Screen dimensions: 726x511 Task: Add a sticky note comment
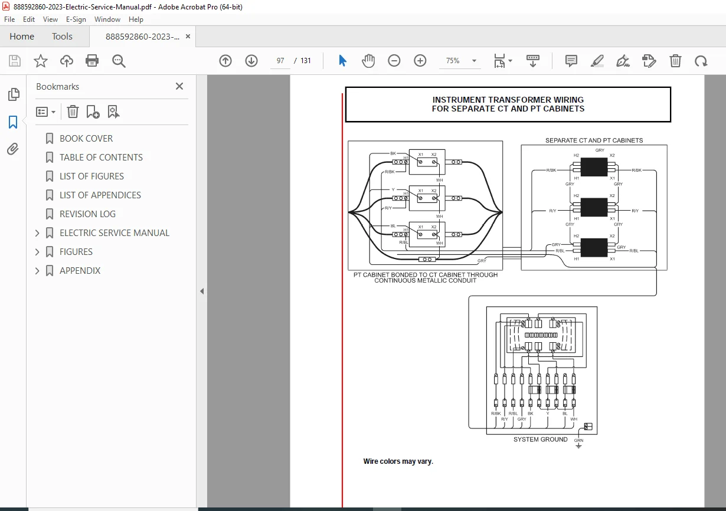(x=571, y=61)
